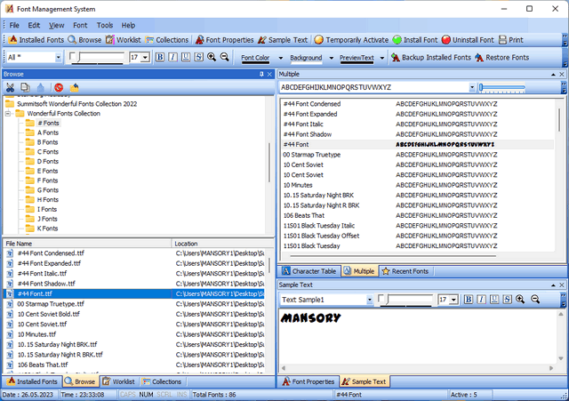Collapse the Wonderful Fonts Collection tree node

coord(8,114)
